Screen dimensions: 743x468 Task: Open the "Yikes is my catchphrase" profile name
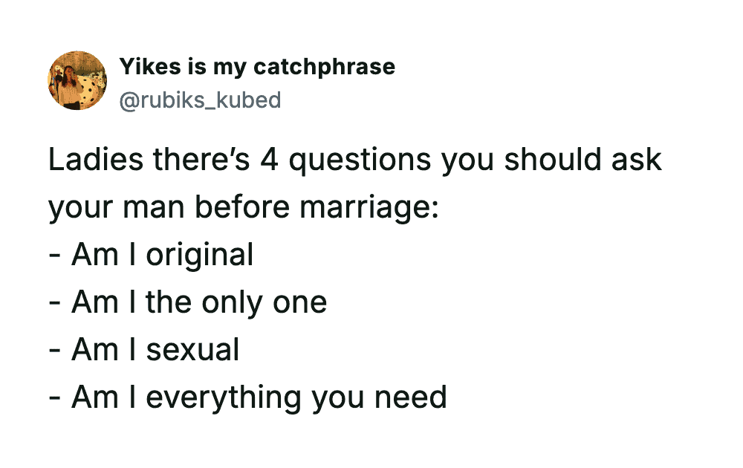pos(257,67)
